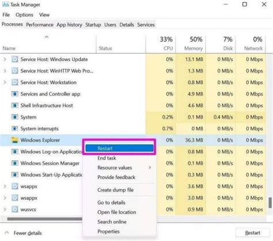Click the 36.3 MB memory value
Image resolution: width=273 pixels, height=241 pixels.
click(x=194, y=140)
